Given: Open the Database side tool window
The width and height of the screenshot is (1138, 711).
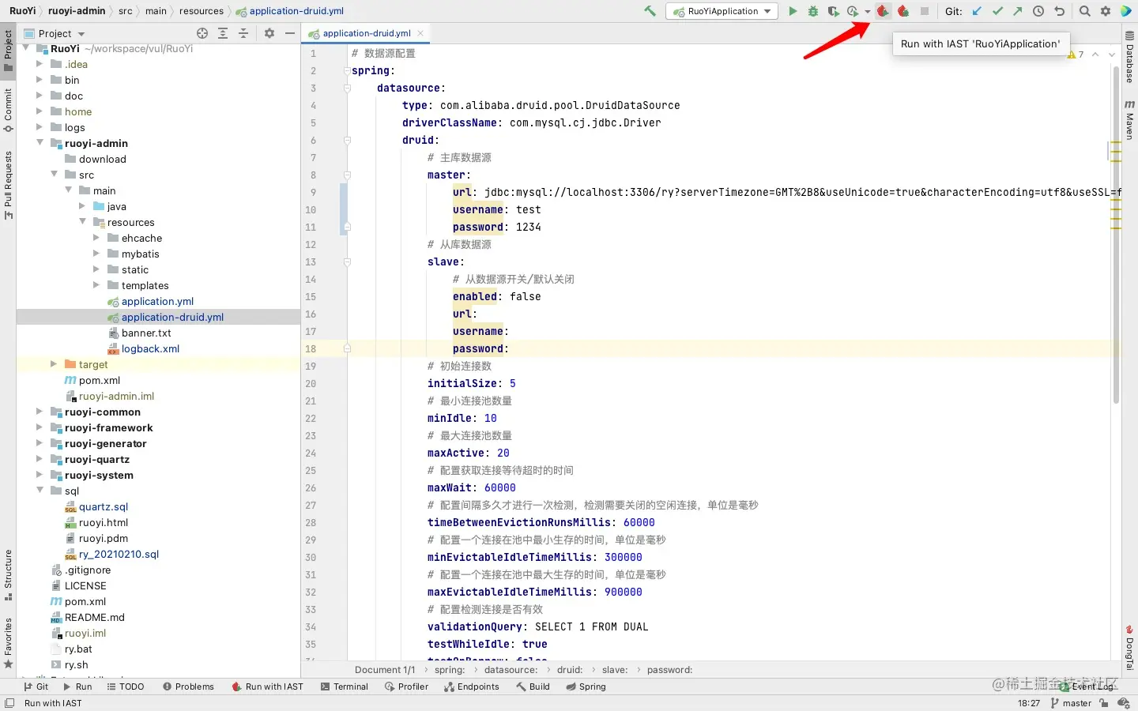Looking at the screenshot, I should (1129, 58).
